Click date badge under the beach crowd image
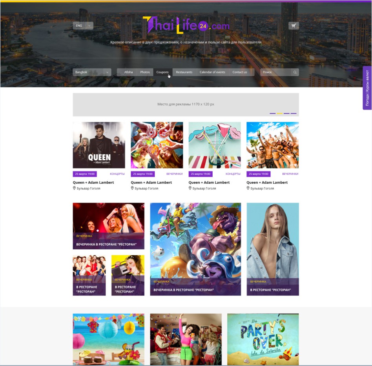 click(259, 174)
